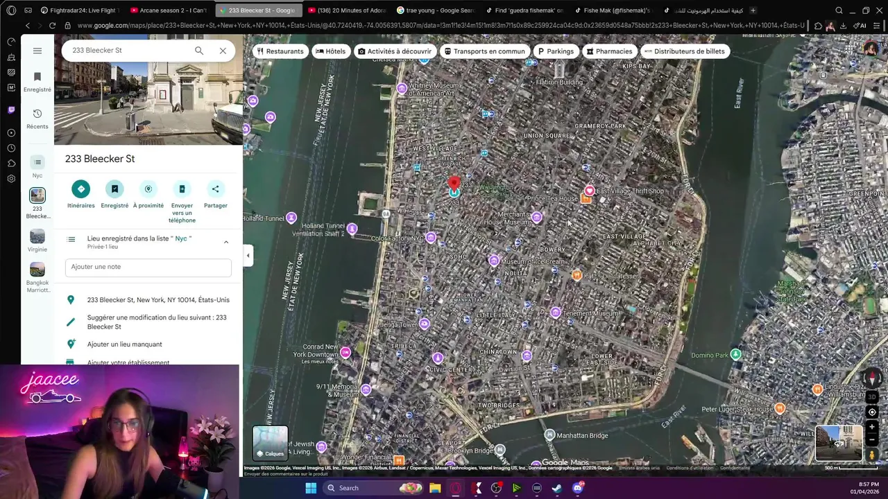Screen dimensions: 888x499
Task: Click the Street View Pegman icon
Action: (x=872, y=455)
